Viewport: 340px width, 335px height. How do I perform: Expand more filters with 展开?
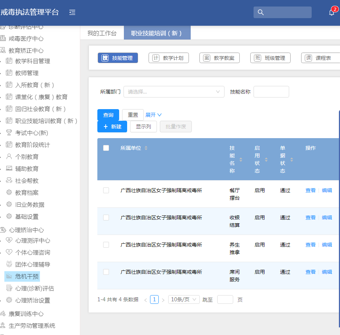153,115
